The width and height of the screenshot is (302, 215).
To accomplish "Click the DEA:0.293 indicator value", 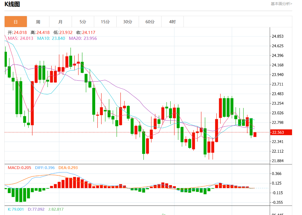I will click(68, 168).
